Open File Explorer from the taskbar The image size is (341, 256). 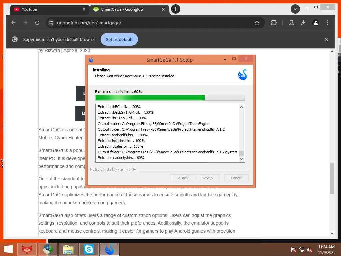click(68, 249)
